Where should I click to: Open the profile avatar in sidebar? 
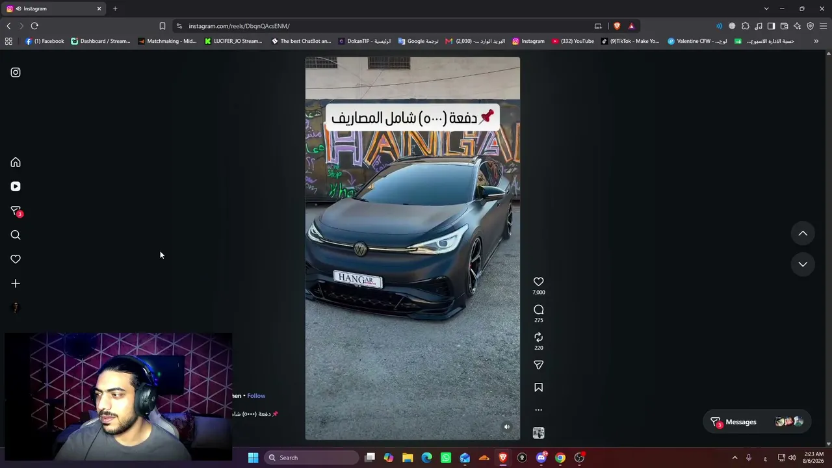[16, 307]
